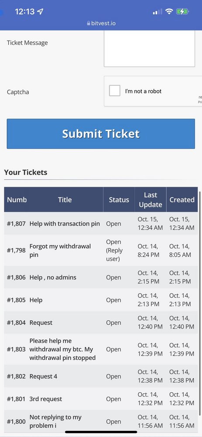Tap the Wi-Fi icon in status bar
Screen dimensions: 202x437
click(169, 11)
